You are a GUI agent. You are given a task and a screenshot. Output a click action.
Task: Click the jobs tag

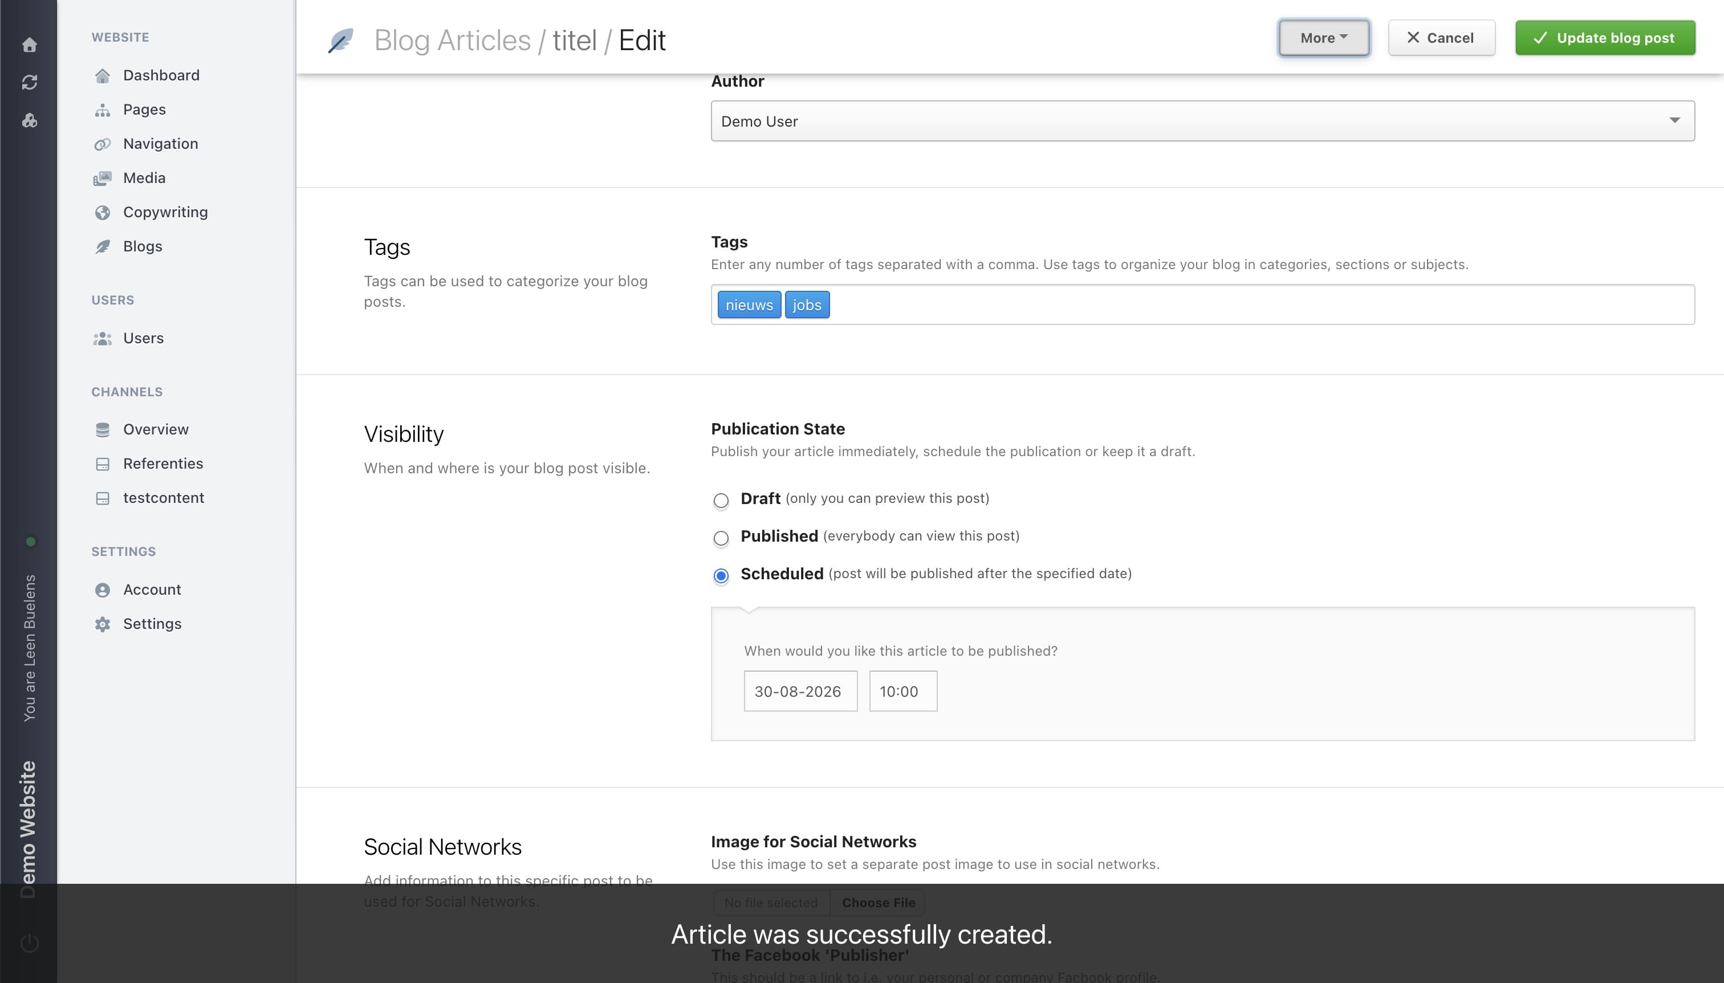[x=807, y=305]
